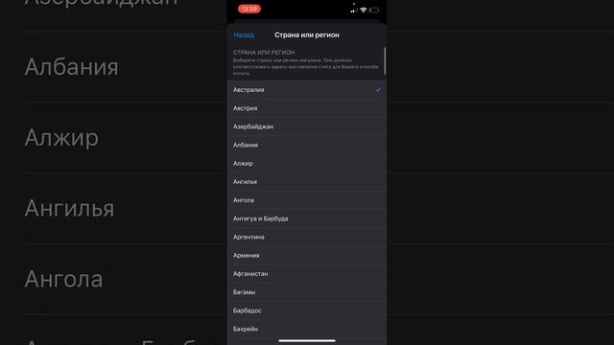Tap the Багамы row
The height and width of the screenshot is (345, 614).
[x=307, y=291]
